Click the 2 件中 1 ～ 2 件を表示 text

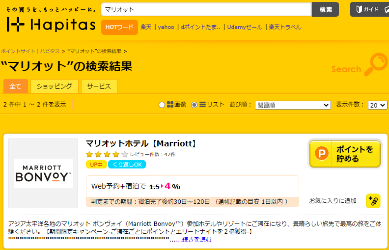[35, 105]
